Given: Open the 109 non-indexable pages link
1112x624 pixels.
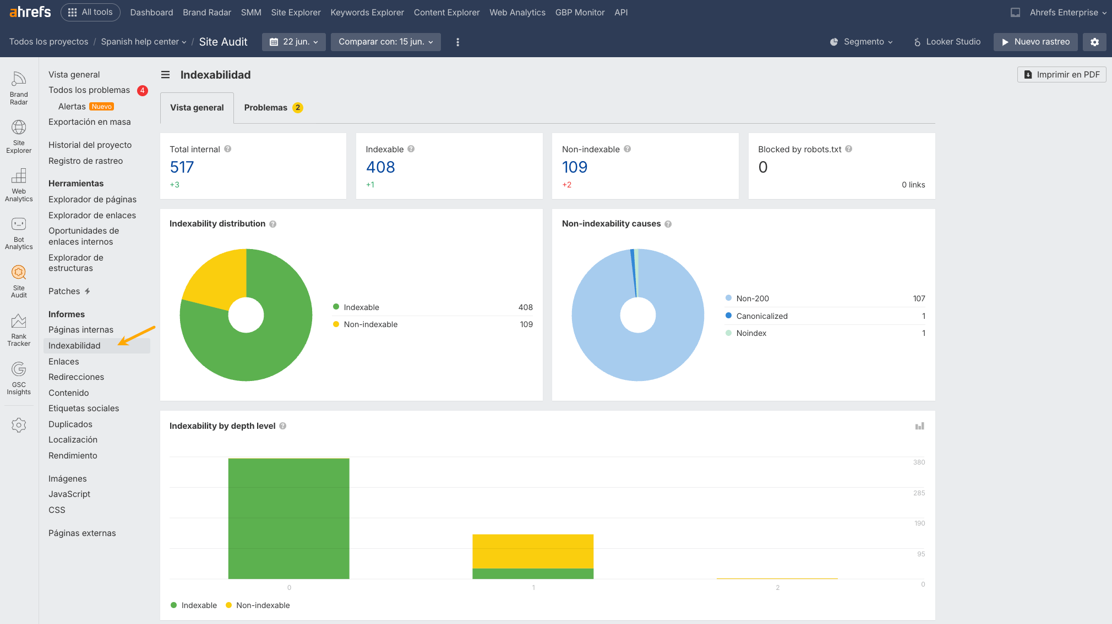Looking at the screenshot, I should point(575,167).
